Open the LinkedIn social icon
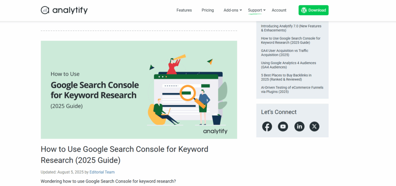The height and width of the screenshot is (186, 396). [x=299, y=126]
